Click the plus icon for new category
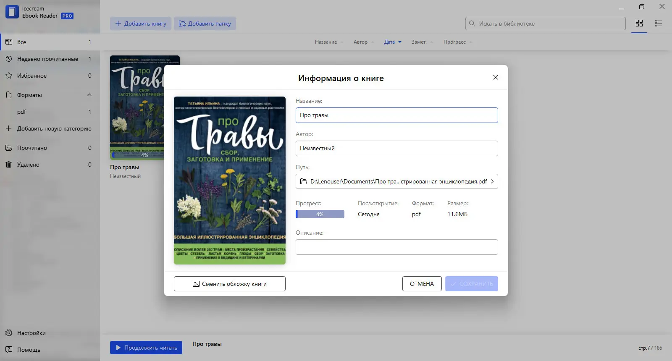The width and height of the screenshot is (672, 361). (x=9, y=128)
